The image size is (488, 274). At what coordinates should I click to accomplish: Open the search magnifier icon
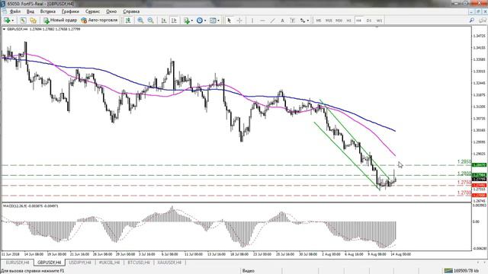pyautogui.click(x=472, y=21)
